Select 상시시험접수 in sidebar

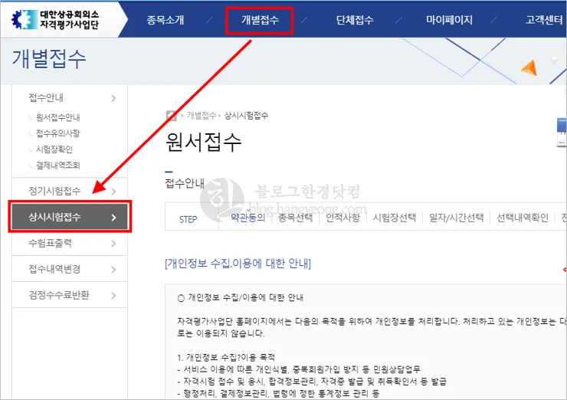pos(70,217)
